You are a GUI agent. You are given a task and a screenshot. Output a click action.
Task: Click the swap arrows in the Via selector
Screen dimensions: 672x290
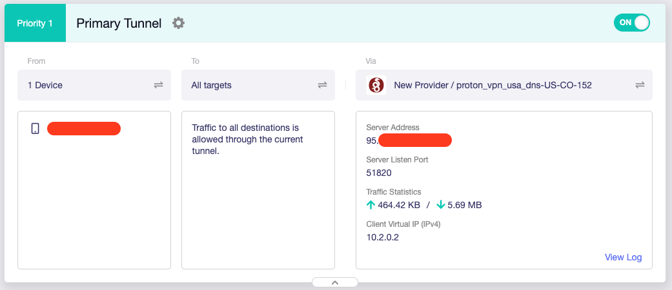click(x=640, y=85)
